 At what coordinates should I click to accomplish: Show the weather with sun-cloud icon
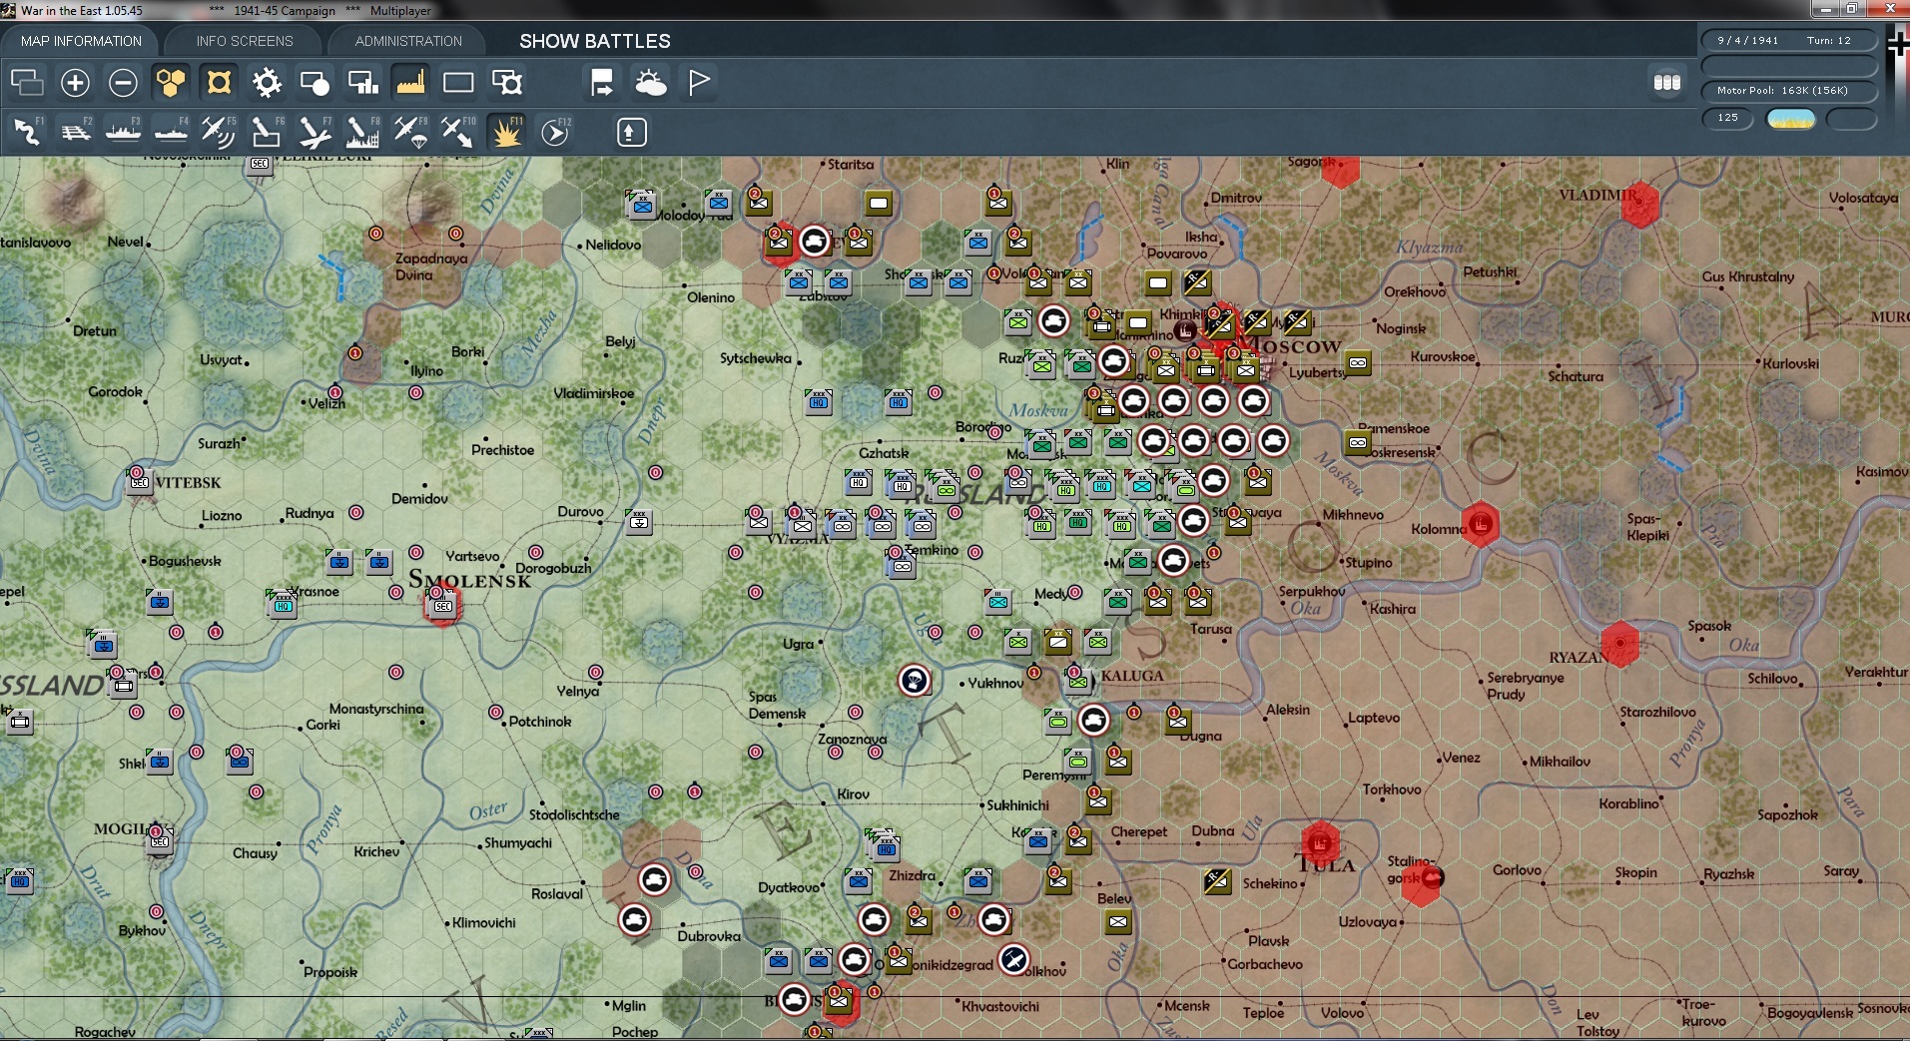pos(650,82)
